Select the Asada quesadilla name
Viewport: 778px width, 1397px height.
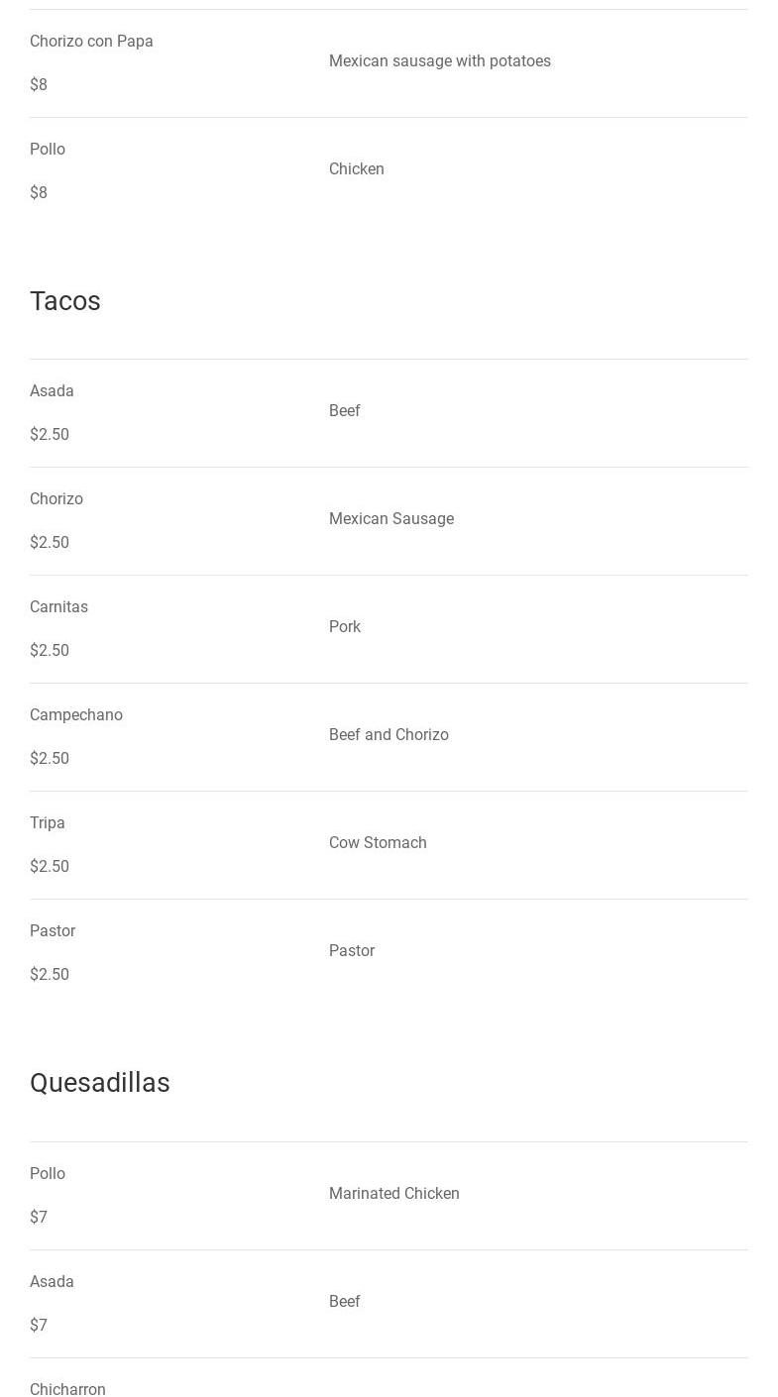point(52,1282)
